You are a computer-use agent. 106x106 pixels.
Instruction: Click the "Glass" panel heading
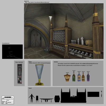coord(30,62)
